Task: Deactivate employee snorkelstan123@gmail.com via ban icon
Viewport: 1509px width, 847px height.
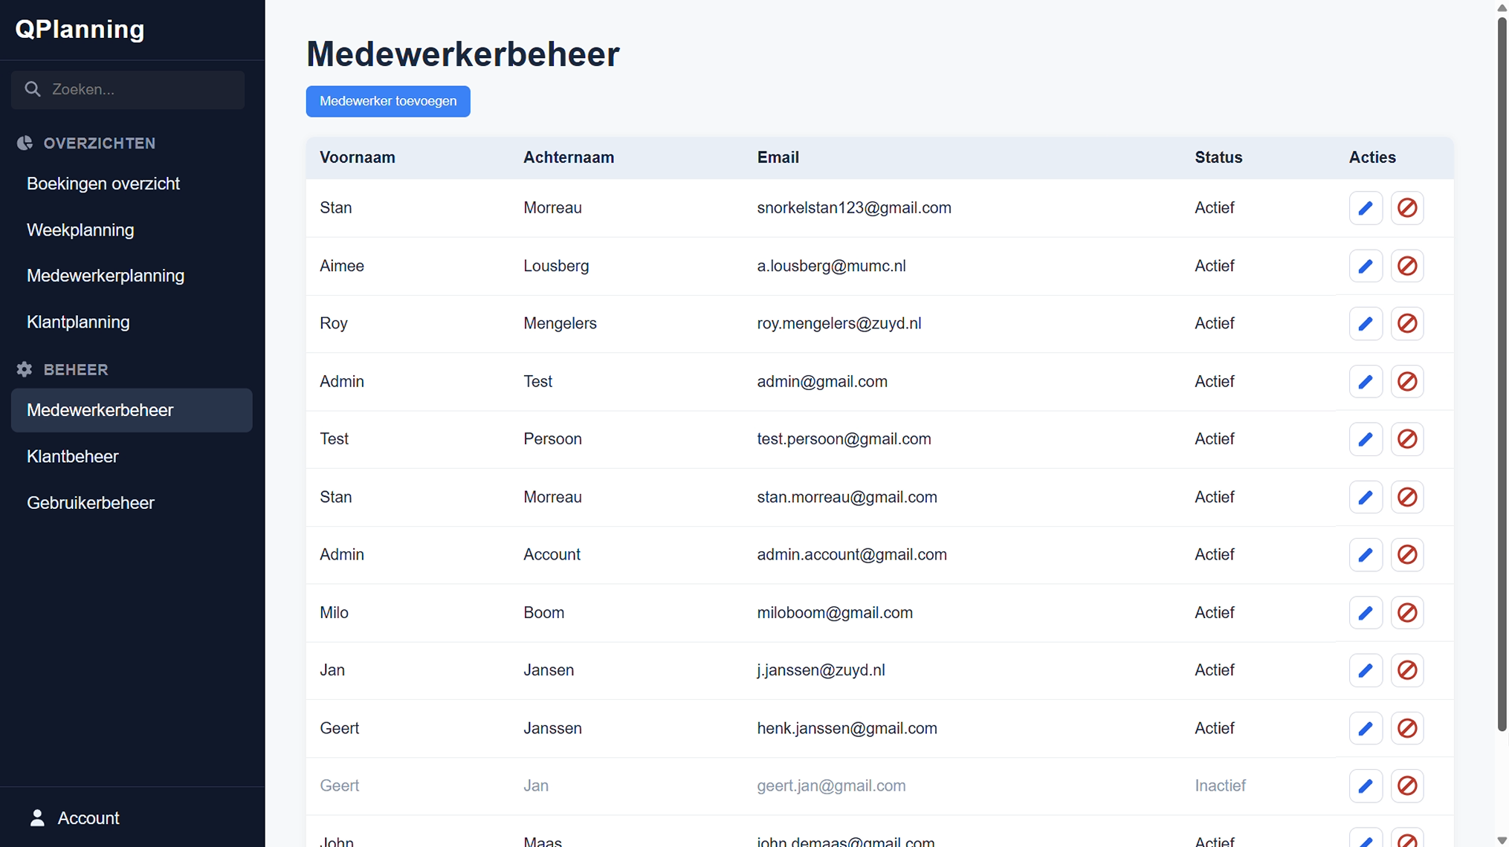Action: pyautogui.click(x=1407, y=208)
